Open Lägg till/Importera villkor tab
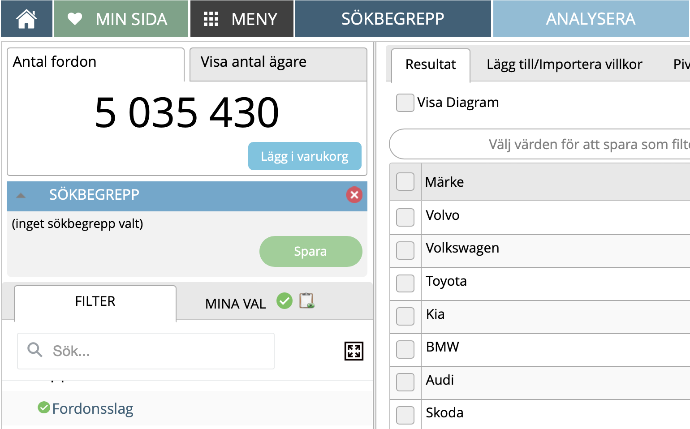 (564, 64)
